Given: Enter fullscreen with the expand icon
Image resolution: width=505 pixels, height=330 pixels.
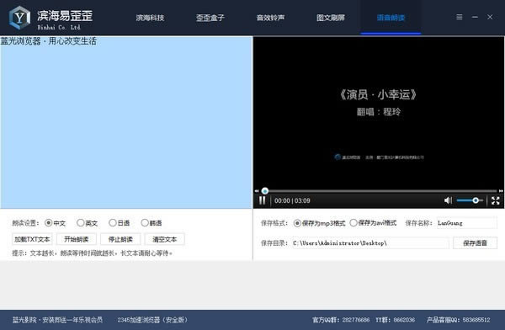Looking at the screenshot, I should click(x=496, y=200).
